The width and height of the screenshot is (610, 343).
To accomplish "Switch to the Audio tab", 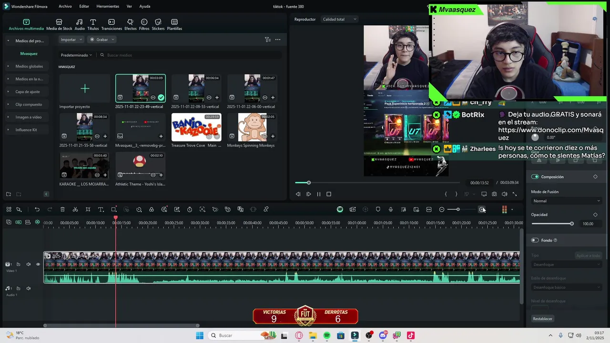I will click(x=80, y=25).
